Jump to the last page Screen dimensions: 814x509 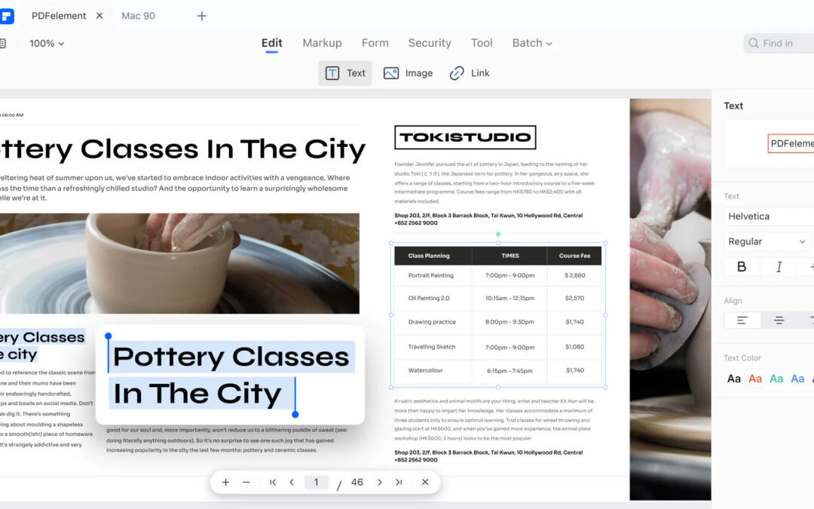399,482
